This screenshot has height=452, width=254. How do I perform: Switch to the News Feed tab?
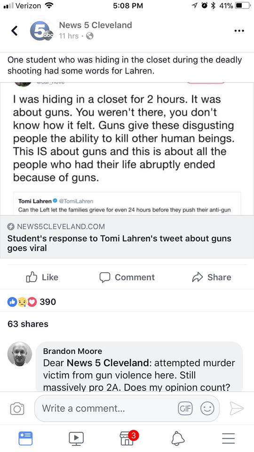click(25, 438)
